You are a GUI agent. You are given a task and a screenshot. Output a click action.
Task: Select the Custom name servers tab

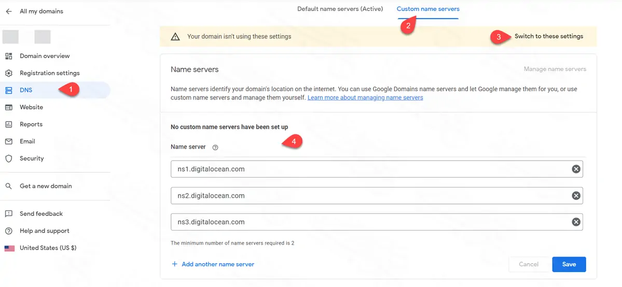click(427, 9)
